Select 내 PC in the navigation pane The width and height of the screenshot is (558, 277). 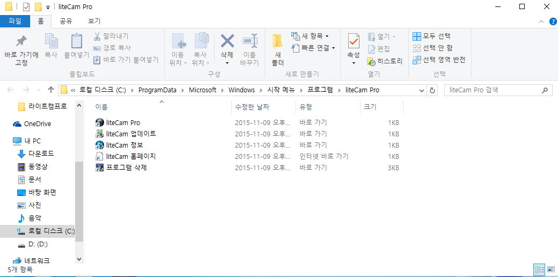click(27, 141)
